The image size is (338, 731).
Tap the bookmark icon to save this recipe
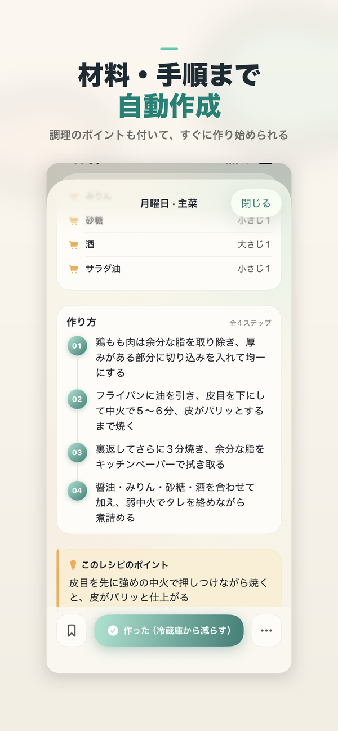click(x=72, y=631)
